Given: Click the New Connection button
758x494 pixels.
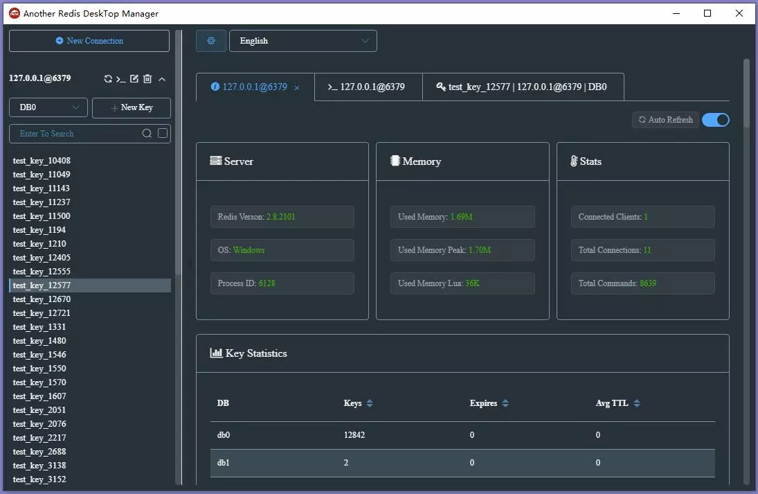Looking at the screenshot, I should coord(89,40).
